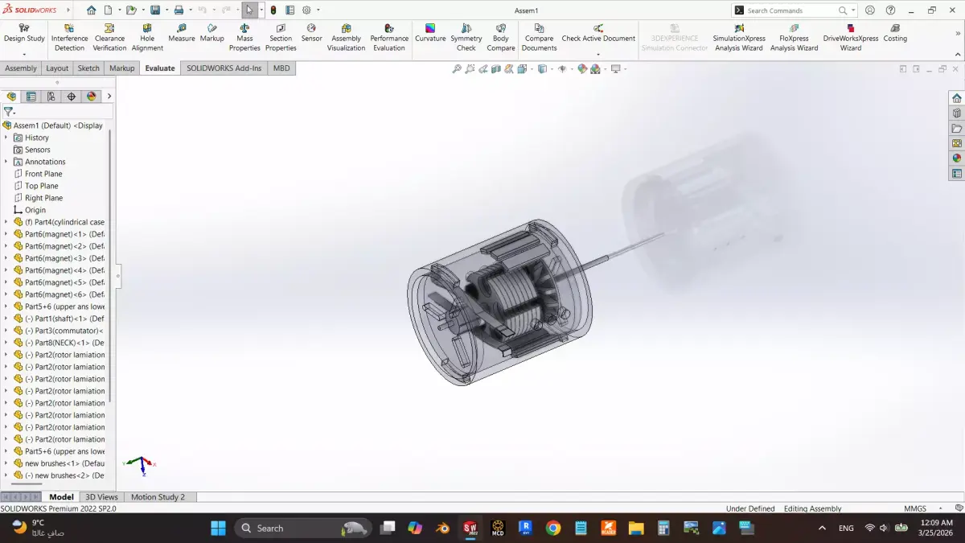Switch to the Layout ribbon tab
The image size is (965, 543).
click(x=57, y=68)
